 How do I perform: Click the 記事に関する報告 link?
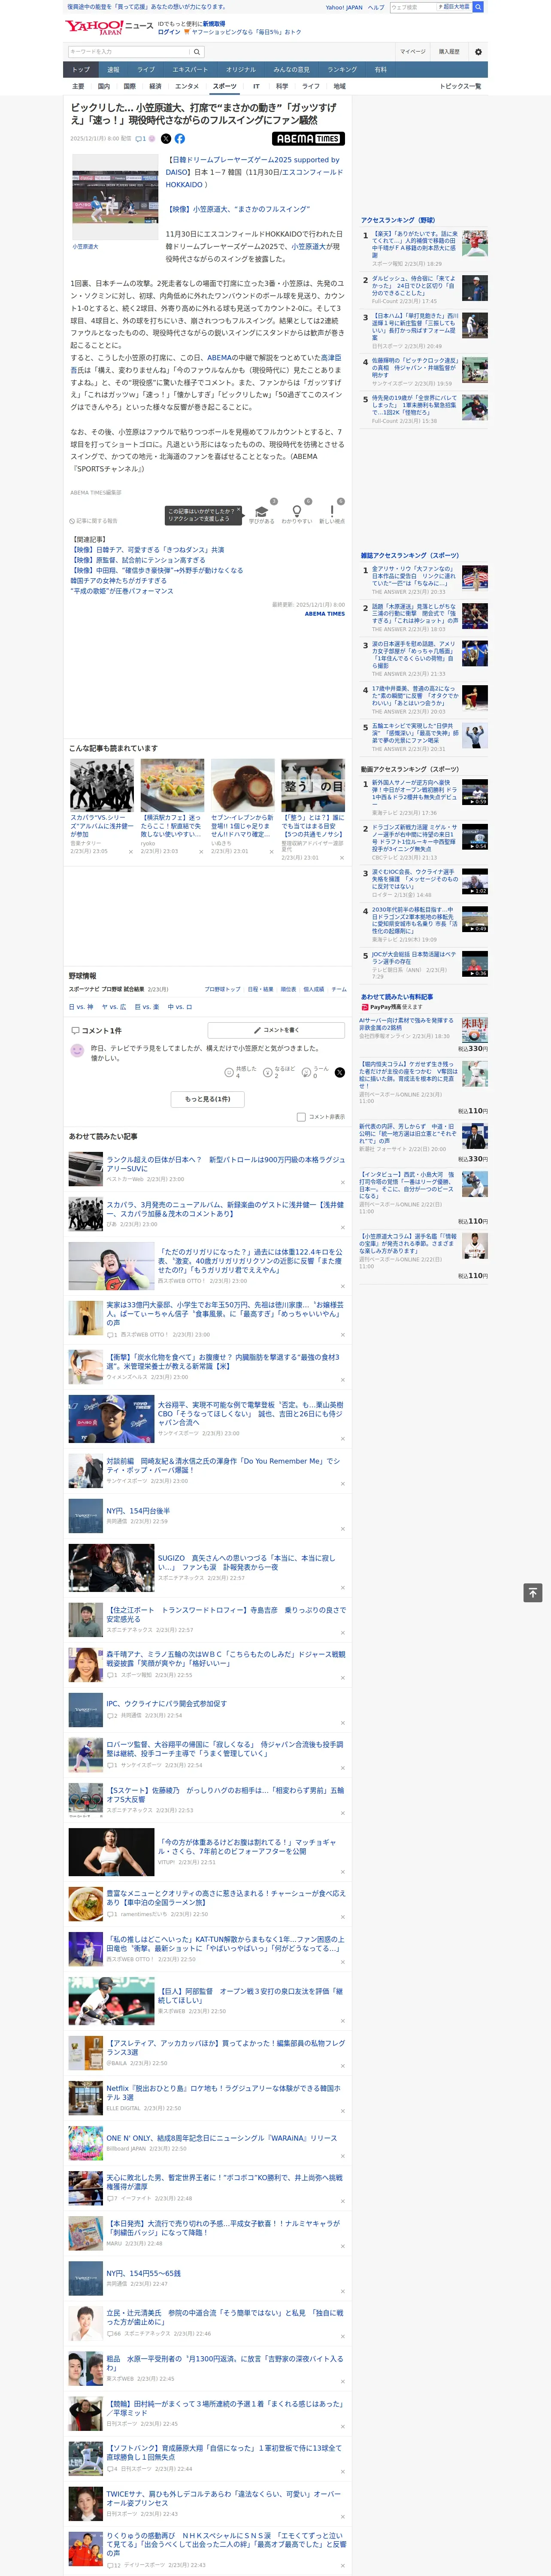point(94,521)
